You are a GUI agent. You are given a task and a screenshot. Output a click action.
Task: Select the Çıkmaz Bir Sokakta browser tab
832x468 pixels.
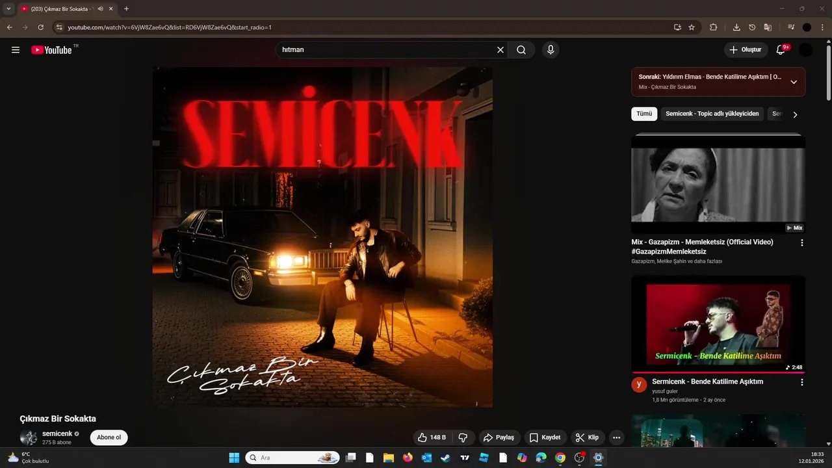coord(66,8)
